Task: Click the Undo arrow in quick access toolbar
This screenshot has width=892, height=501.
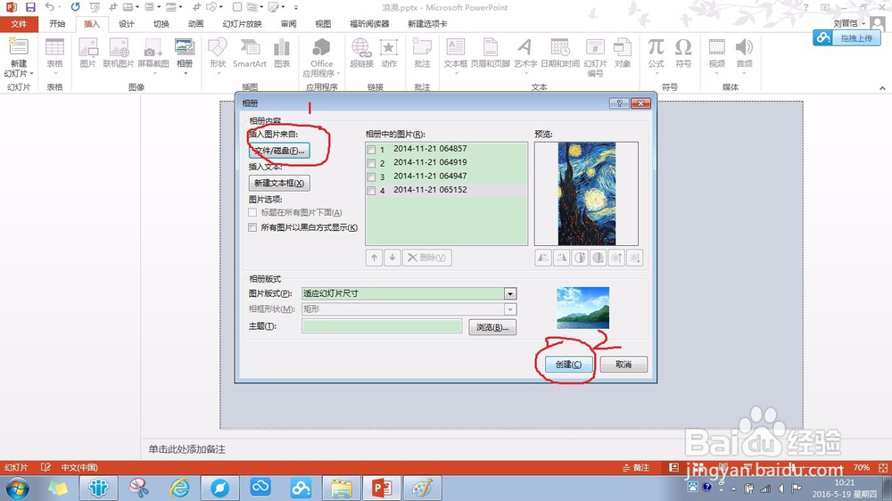Action: point(49,7)
